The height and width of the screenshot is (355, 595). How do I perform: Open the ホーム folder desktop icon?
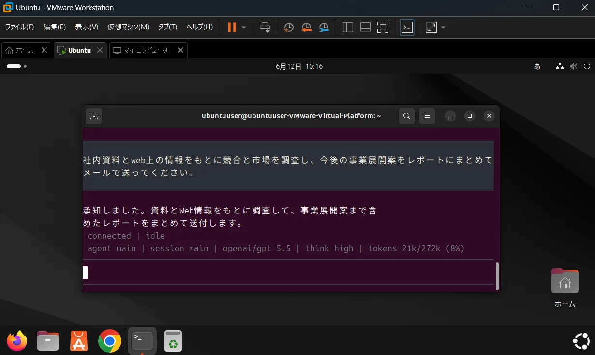coord(565,287)
